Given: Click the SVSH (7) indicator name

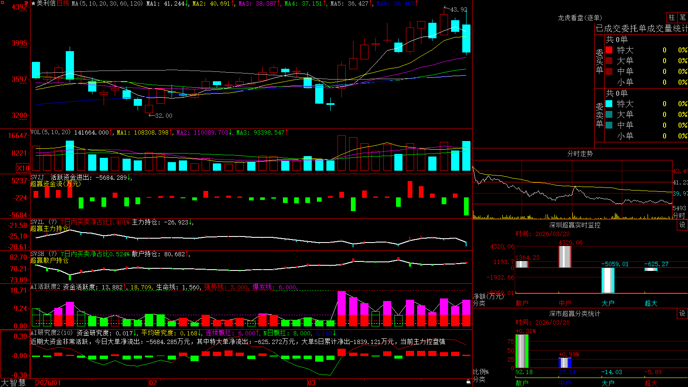Looking at the screenshot, I should click(43, 254).
